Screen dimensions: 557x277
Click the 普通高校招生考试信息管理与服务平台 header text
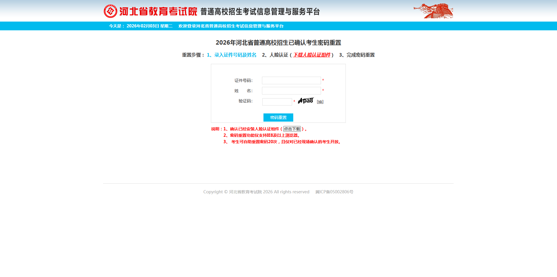pyautogui.click(x=259, y=12)
